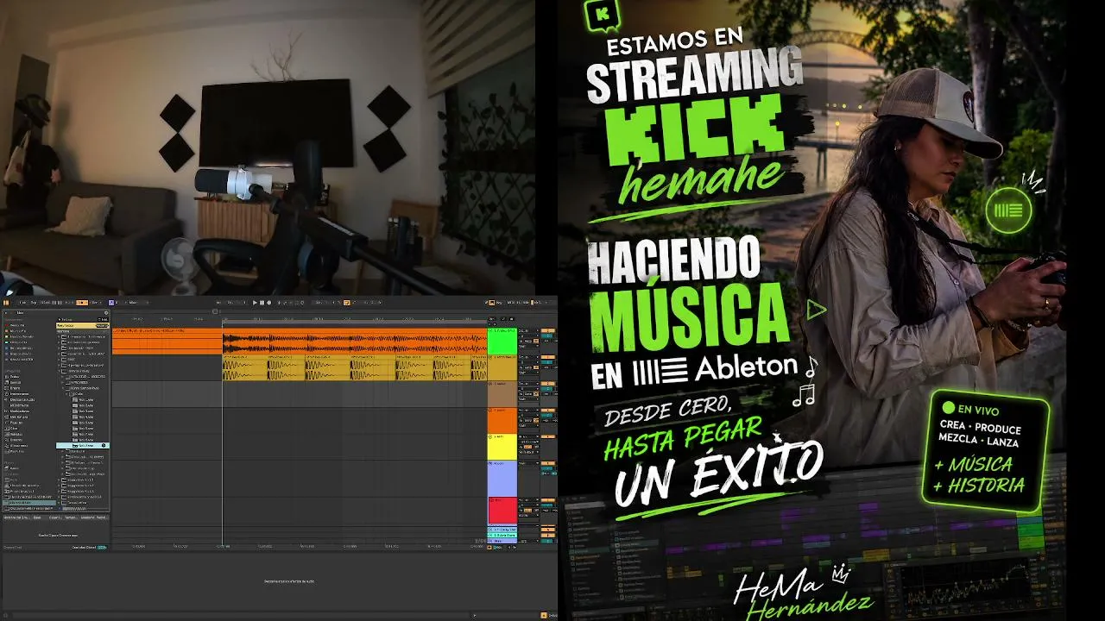Open the output dropdown on the green track
Screen dimensions: 1105x621
click(528, 347)
